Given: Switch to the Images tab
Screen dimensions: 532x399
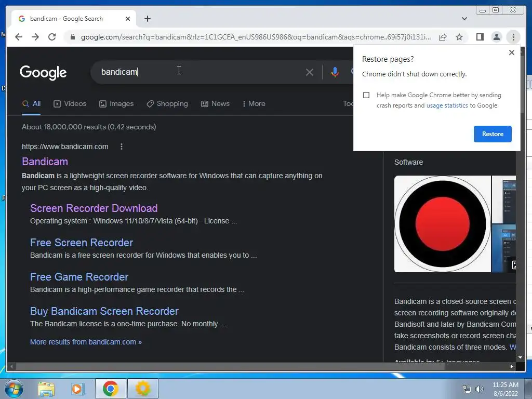Looking at the screenshot, I should click(x=116, y=104).
